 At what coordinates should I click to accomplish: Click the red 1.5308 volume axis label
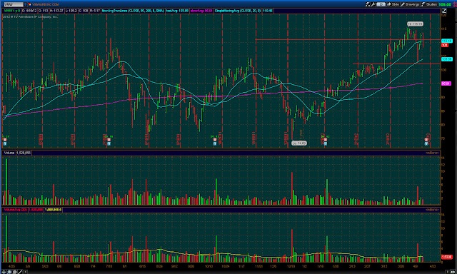(x=447, y=257)
